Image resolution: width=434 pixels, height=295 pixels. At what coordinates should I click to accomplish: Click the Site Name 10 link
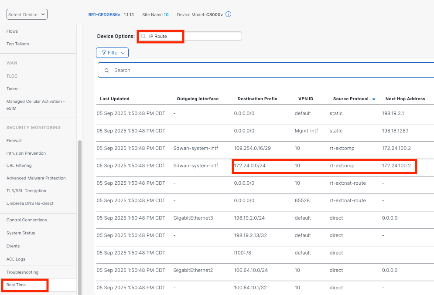coord(166,14)
